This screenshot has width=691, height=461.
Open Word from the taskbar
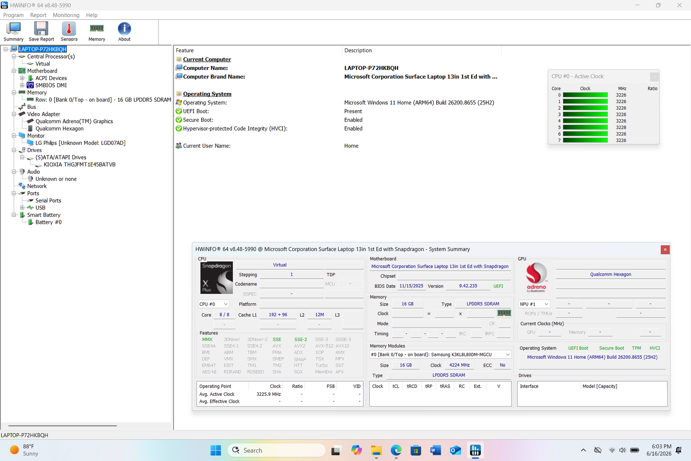[436, 450]
